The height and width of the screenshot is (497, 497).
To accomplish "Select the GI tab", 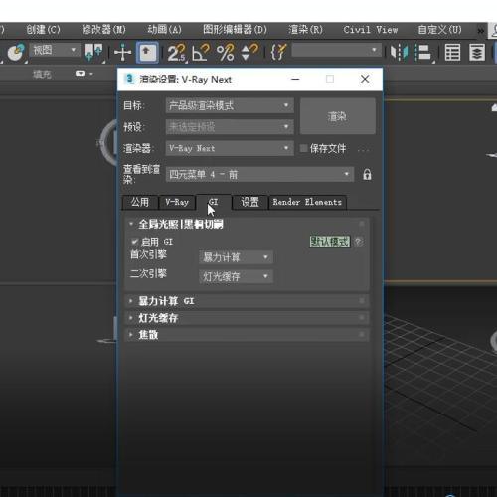I will coord(214,202).
